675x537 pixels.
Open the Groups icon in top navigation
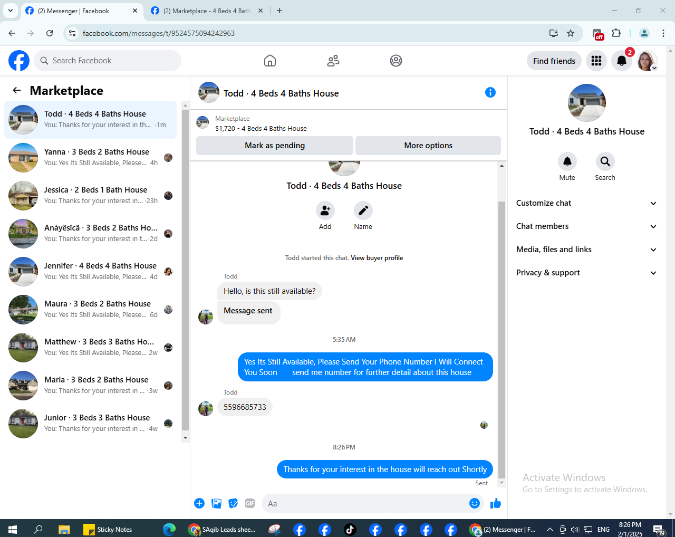(x=396, y=61)
